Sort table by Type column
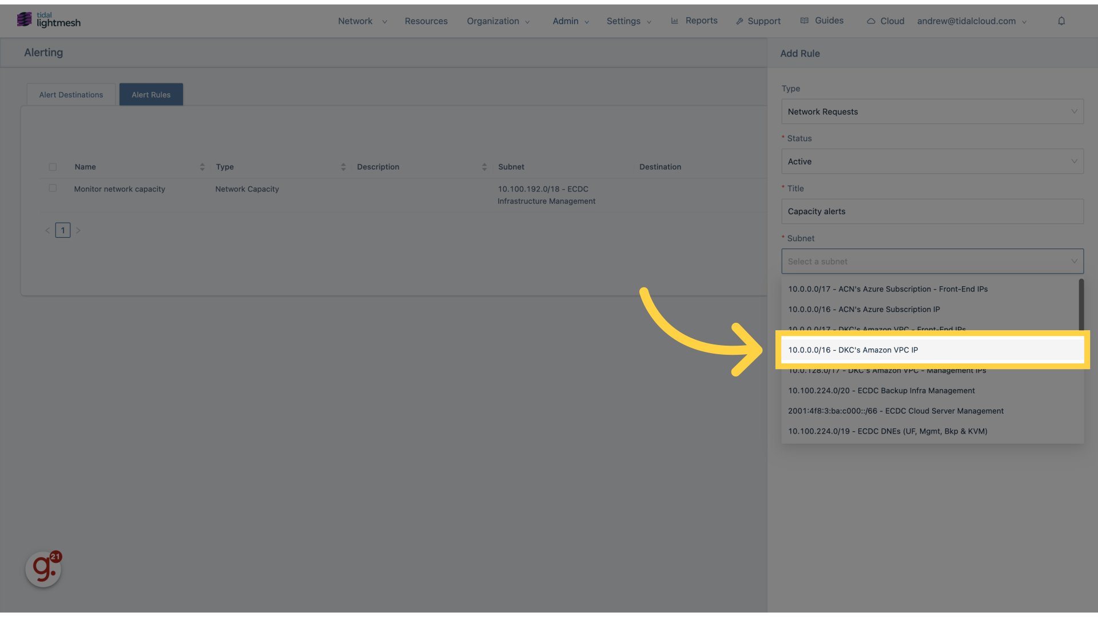The width and height of the screenshot is (1098, 617). tap(343, 167)
